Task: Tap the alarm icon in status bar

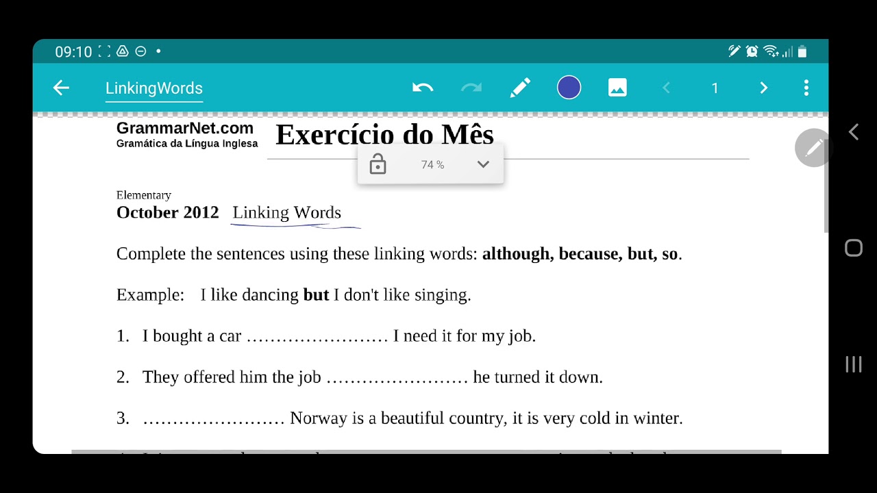Action: click(752, 51)
